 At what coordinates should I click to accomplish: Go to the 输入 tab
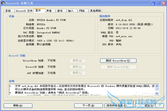72,11
